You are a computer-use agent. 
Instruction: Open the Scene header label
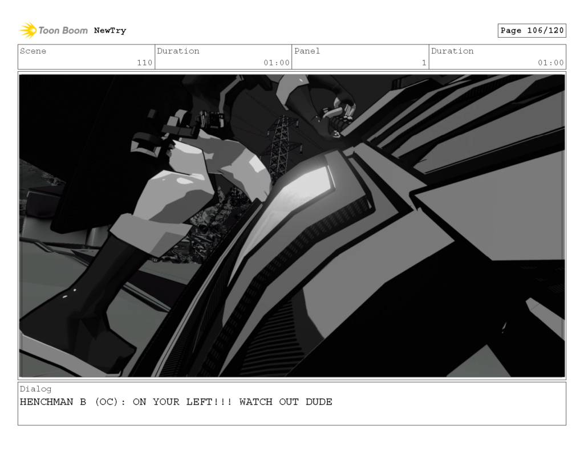[x=33, y=51]
